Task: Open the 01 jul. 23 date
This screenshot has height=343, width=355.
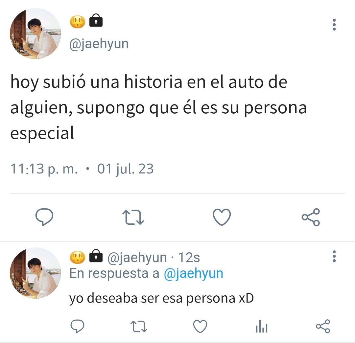Action: pos(126,169)
